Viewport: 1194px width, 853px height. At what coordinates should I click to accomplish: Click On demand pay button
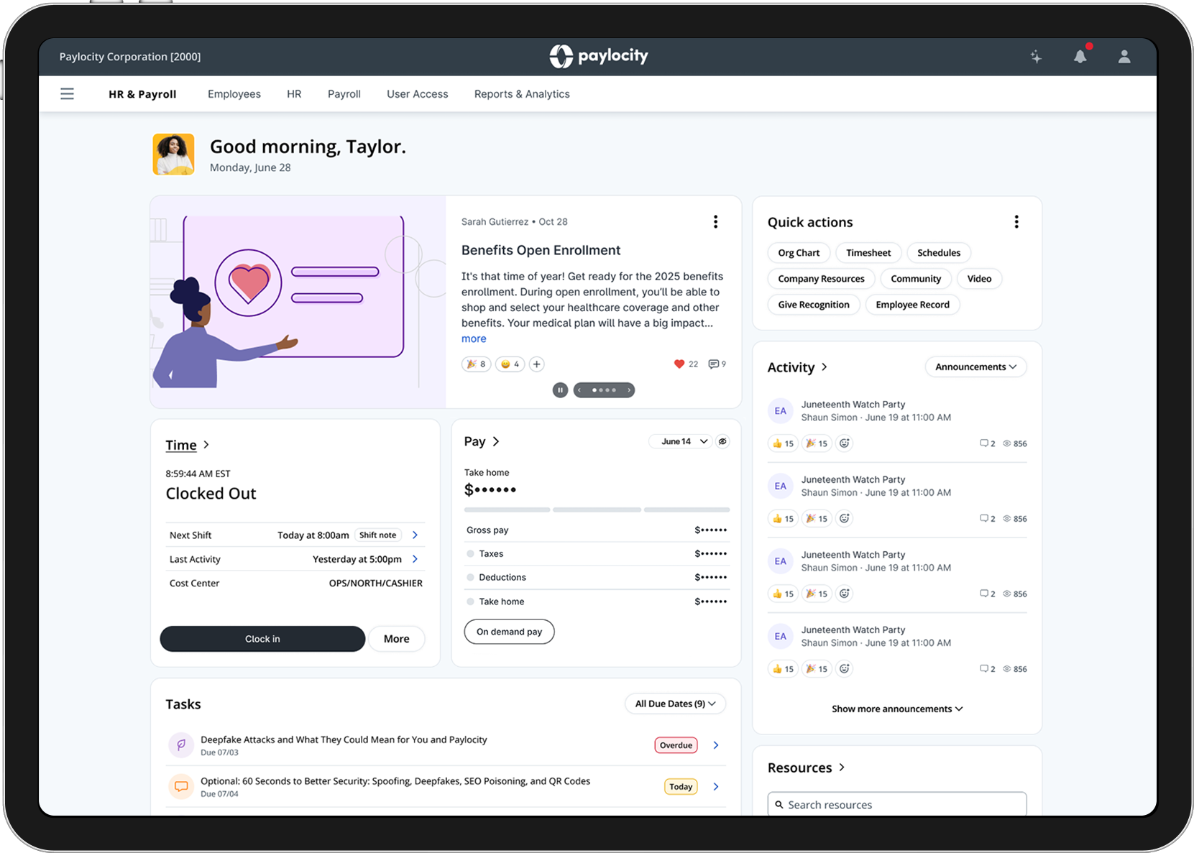(x=509, y=632)
